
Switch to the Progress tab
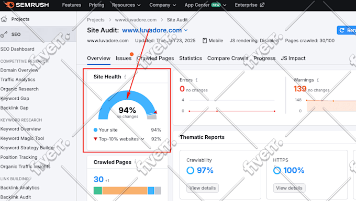click(x=264, y=58)
